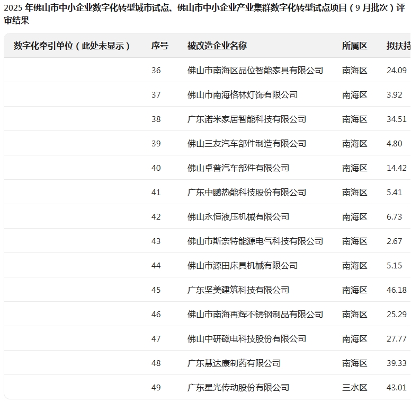Select 广东中鹏热能科技股份有限公司 cell
420x401 pixels.
(x=247, y=192)
